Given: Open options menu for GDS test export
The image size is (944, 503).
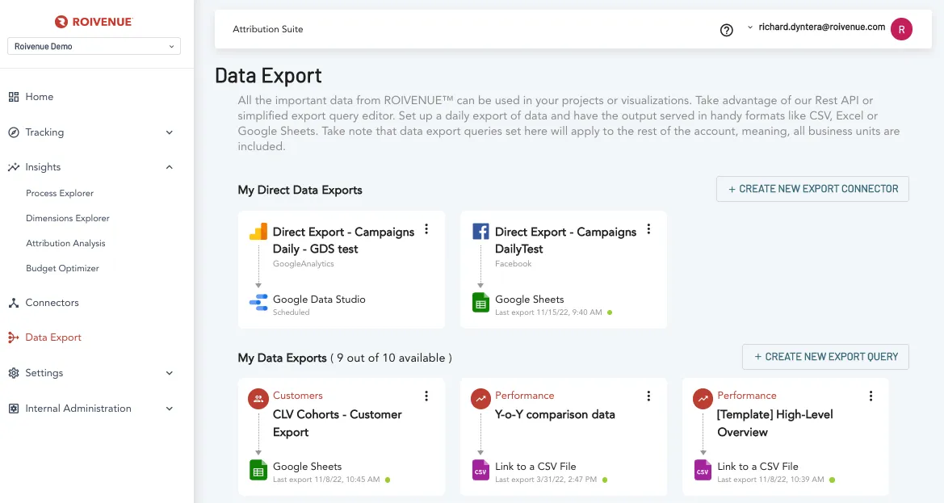Looking at the screenshot, I should click(x=426, y=229).
